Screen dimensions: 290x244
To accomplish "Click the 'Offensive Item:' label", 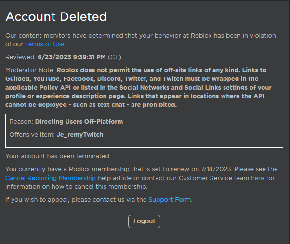I will 32,135.
